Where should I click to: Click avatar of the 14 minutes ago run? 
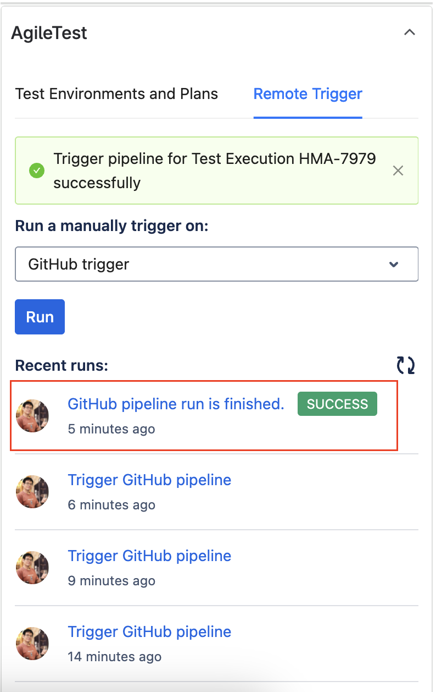click(x=33, y=644)
